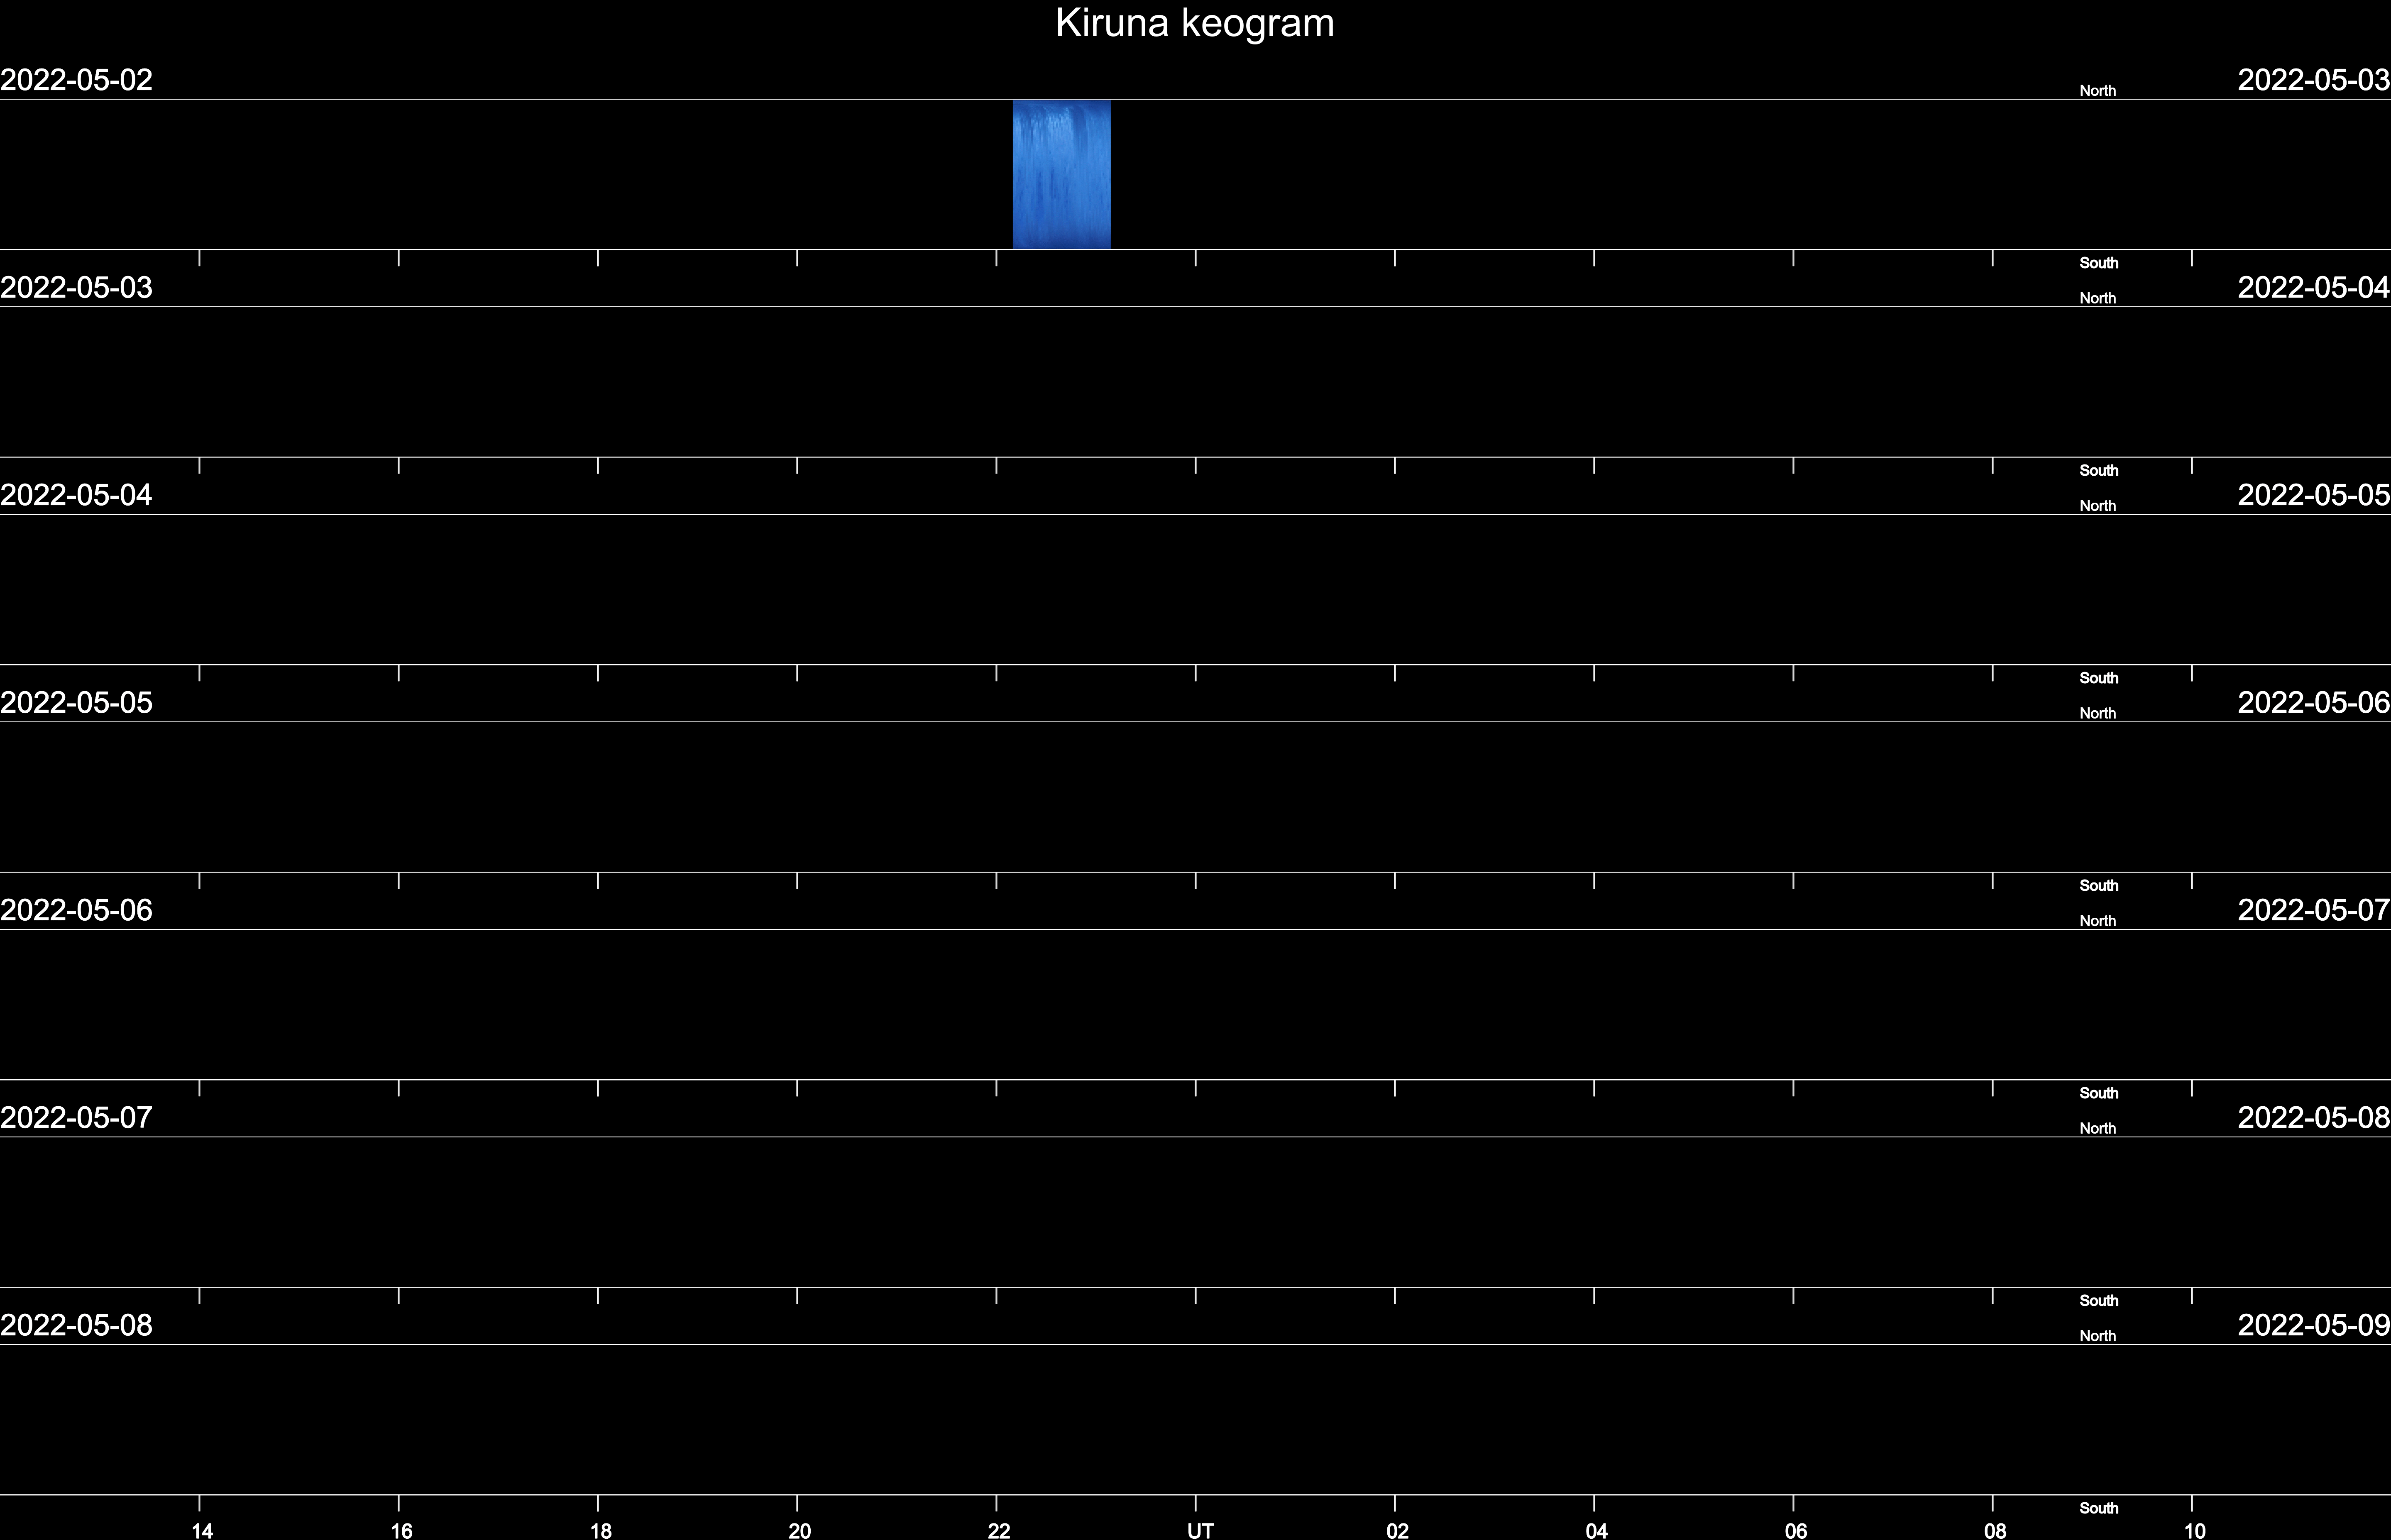The image size is (2391, 1540).
Task: Click the "16" hour axis label
Action: pos(401,1530)
